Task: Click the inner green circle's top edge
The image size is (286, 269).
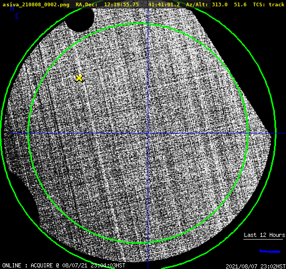Action: (138, 24)
